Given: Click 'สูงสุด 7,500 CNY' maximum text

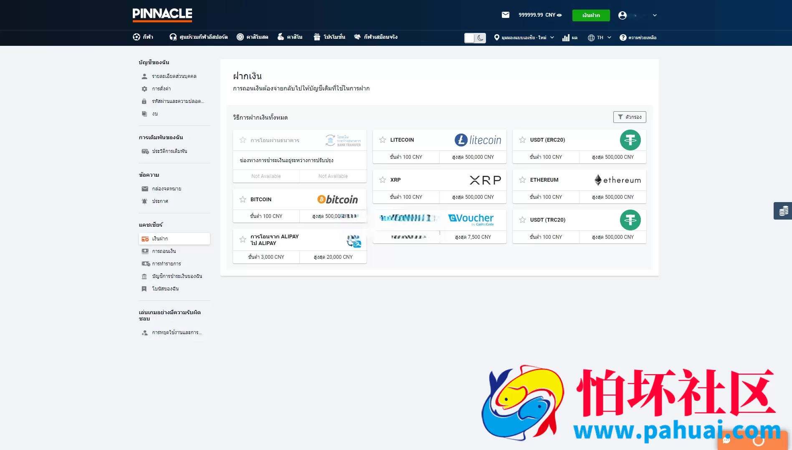Looking at the screenshot, I should point(473,237).
